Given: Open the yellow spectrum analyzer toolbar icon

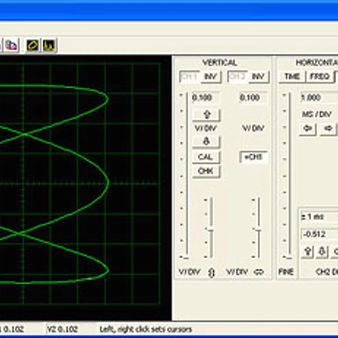Looking at the screenshot, I should click(x=49, y=45).
